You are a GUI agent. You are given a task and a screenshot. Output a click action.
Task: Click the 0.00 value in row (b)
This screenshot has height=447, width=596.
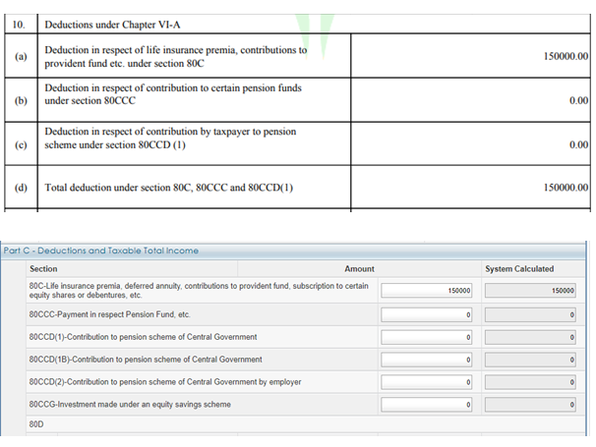point(578,100)
